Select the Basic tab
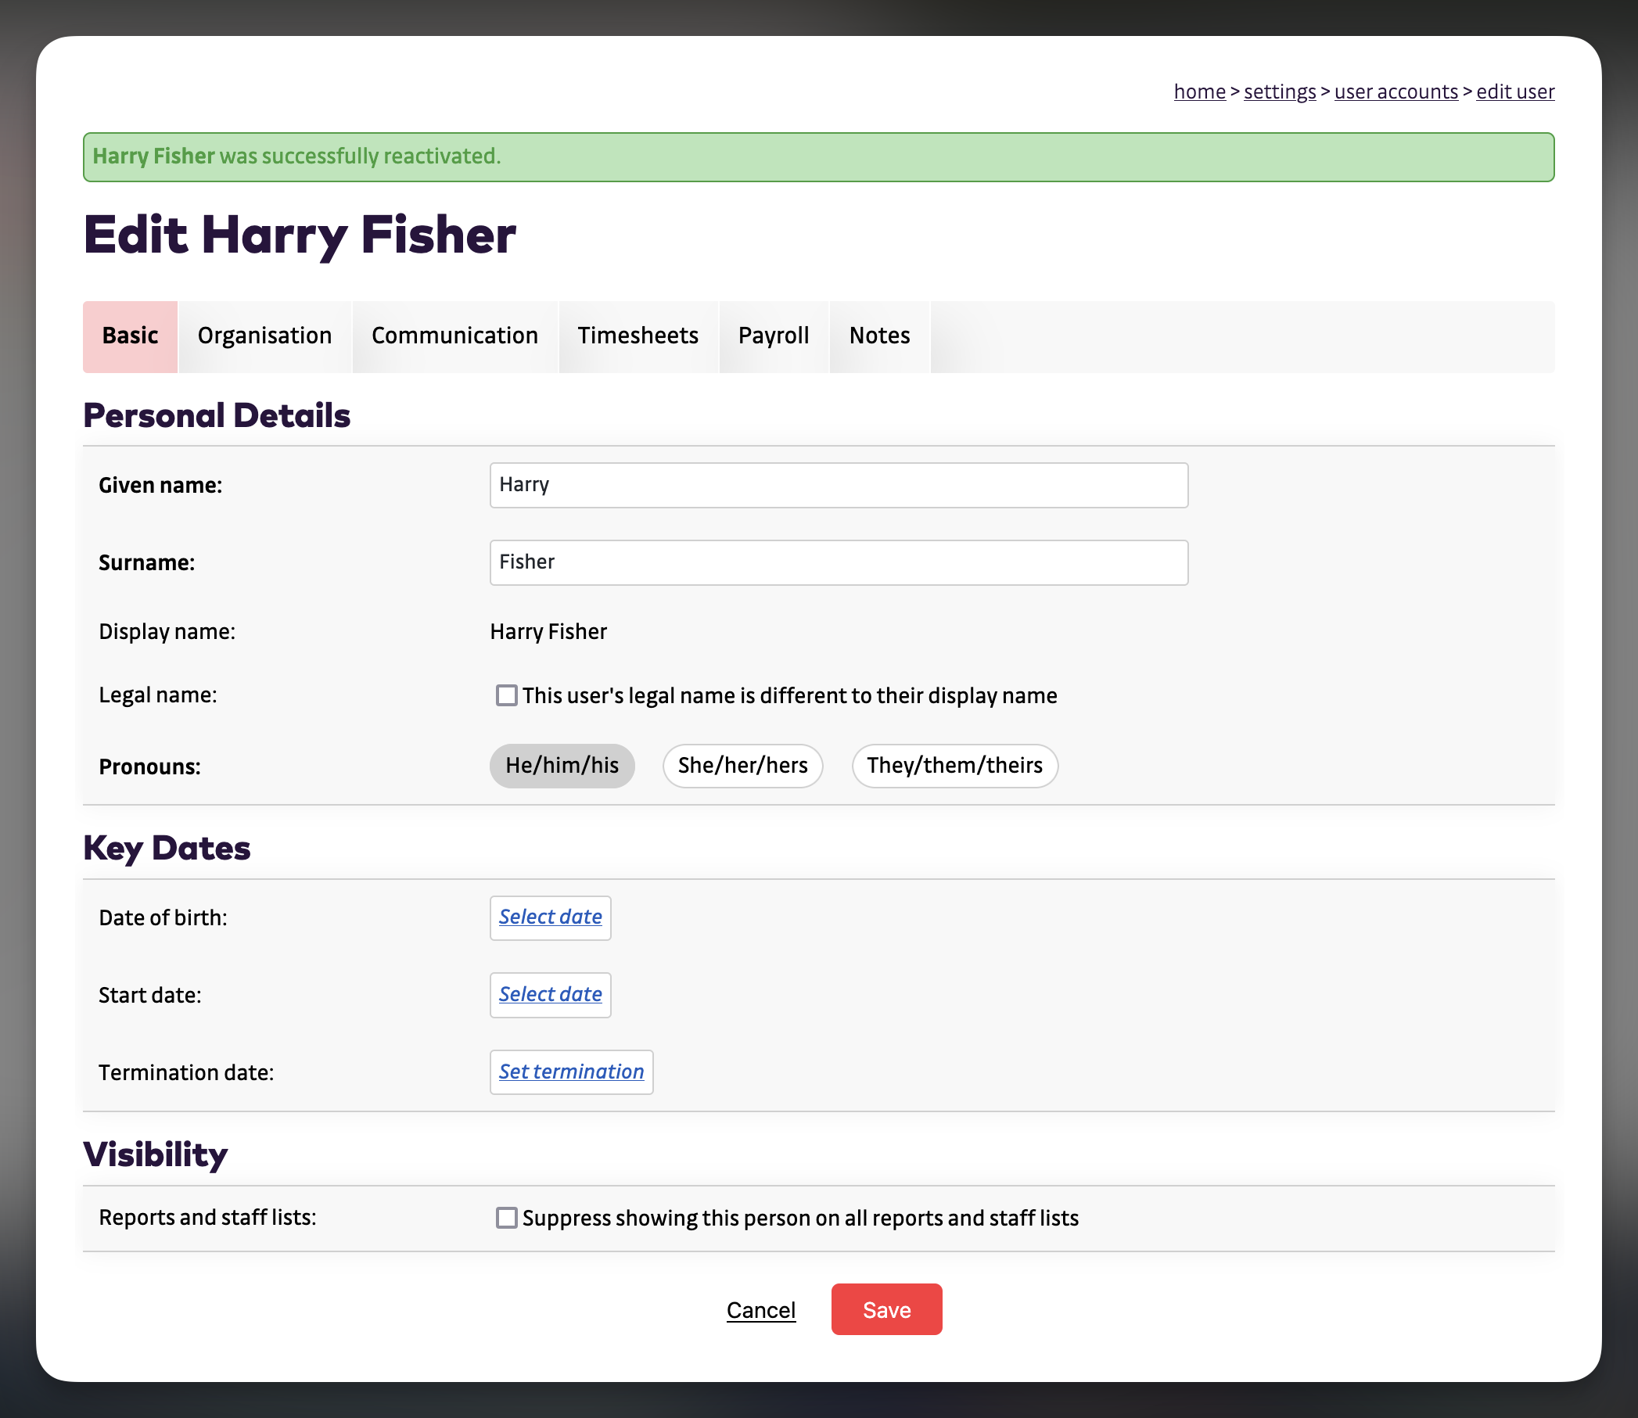The image size is (1638, 1418). (x=130, y=336)
